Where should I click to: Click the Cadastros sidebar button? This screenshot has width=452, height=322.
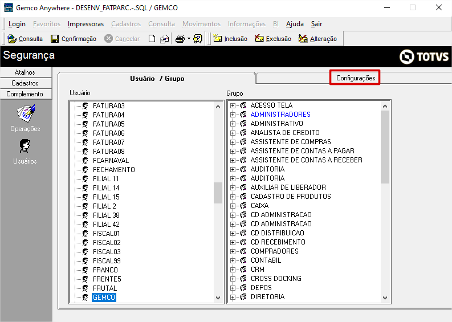pyautogui.click(x=26, y=83)
